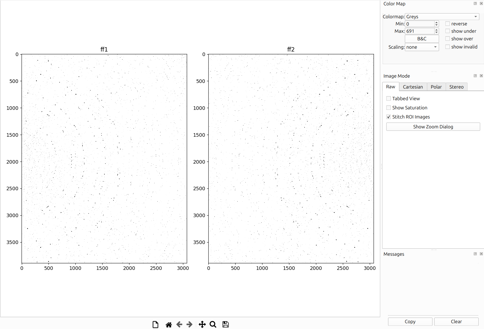Go forward to next view arrow
The width and height of the screenshot is (484, 329).
(190, 324)
